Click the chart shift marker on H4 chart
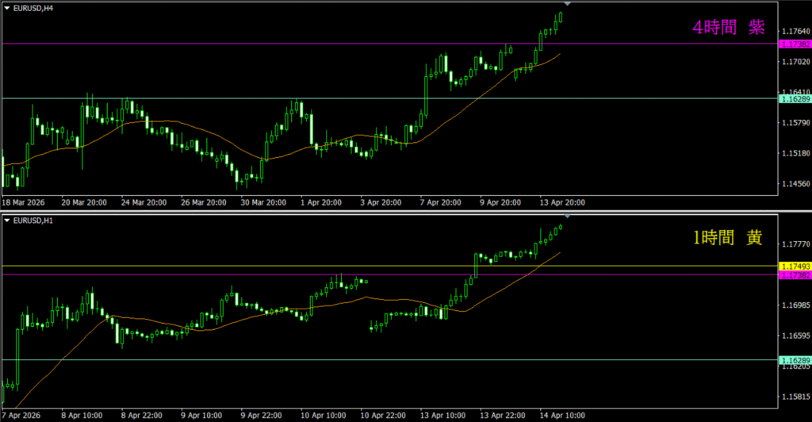Viewport: 812px width, 422px height. click(566, 4)
